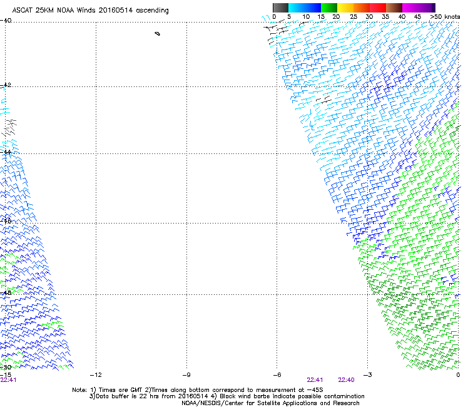Click latitude label '-42'

pos(6,85)
